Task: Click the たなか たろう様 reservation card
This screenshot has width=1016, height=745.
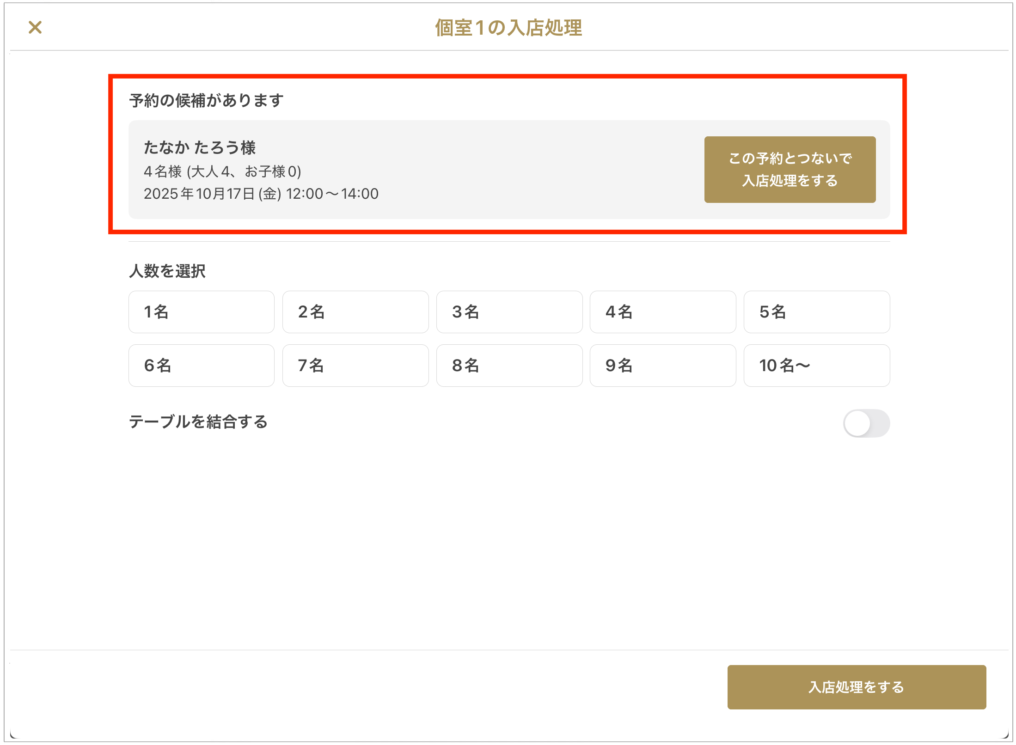Action: [416, 169]
